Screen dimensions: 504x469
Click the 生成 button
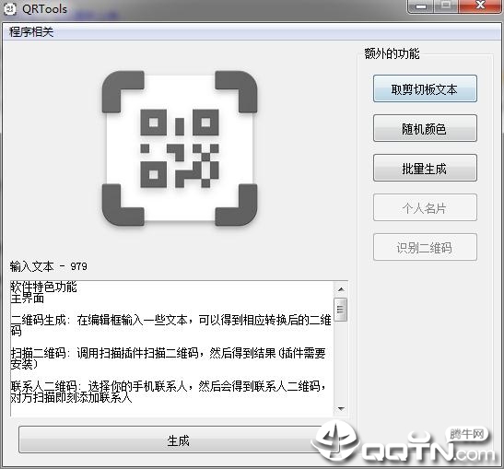point(178,440)
